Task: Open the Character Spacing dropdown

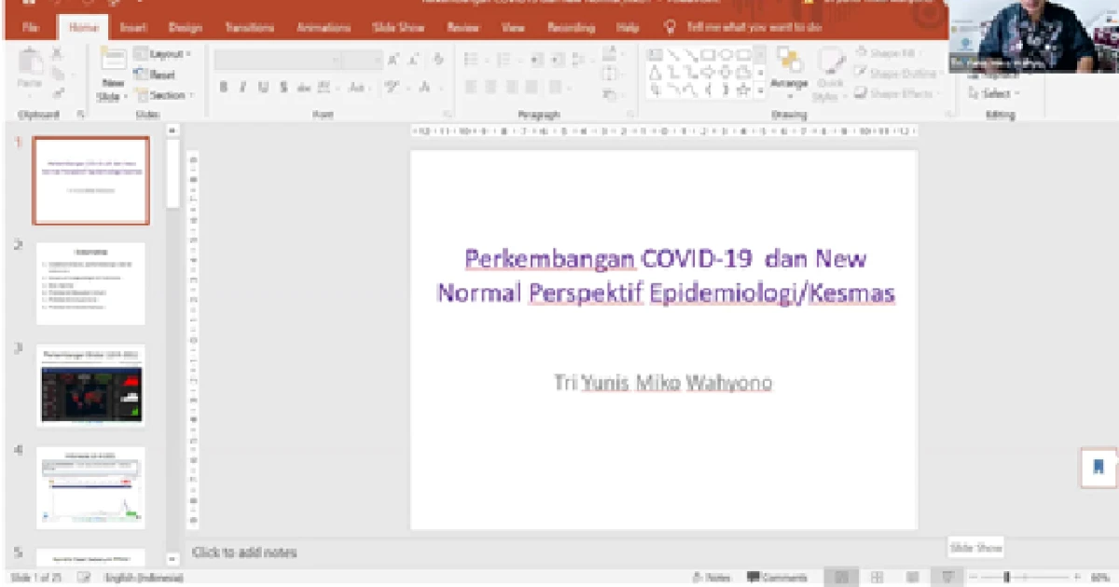Action: (x=330, y=88)
